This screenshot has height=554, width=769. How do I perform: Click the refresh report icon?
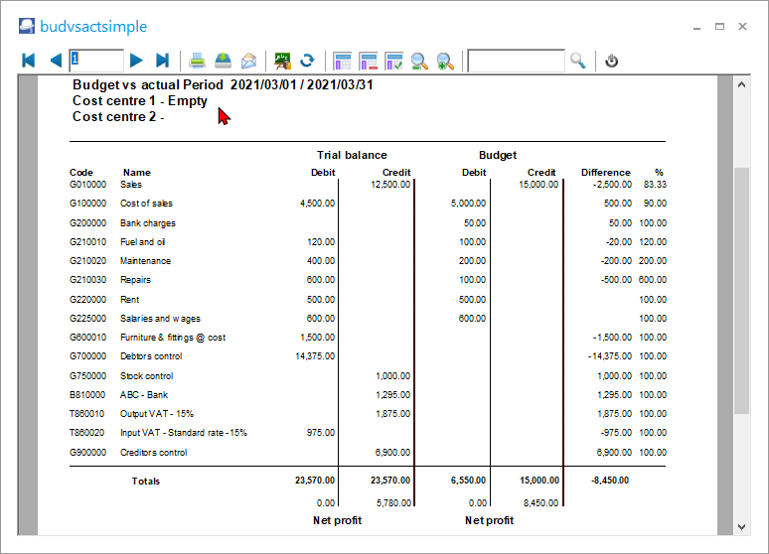pyautogui.click(x=308, y=61)
